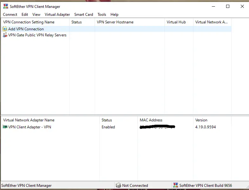Click the 4.19.0.9594 version cell

point(205,127)
